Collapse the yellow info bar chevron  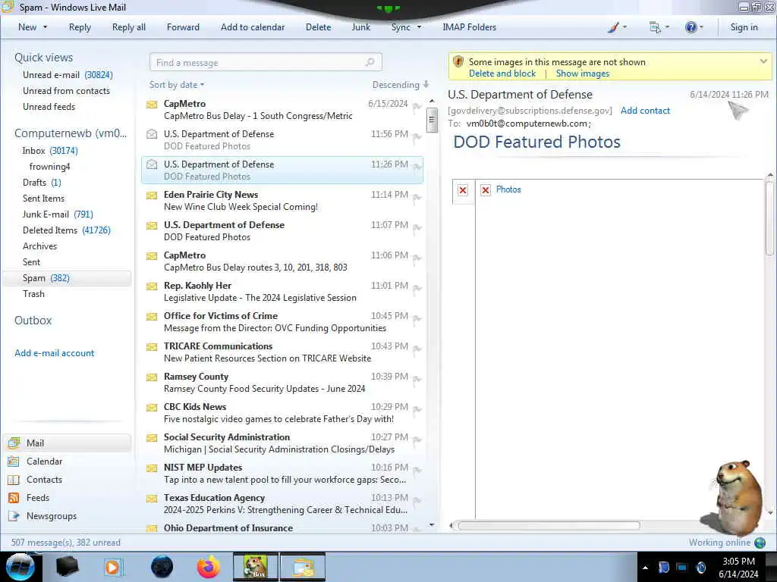click(x=763, y=61)
